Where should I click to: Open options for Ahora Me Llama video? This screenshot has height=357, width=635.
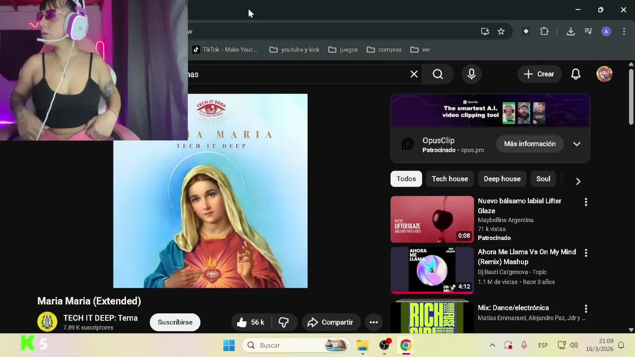586,253
